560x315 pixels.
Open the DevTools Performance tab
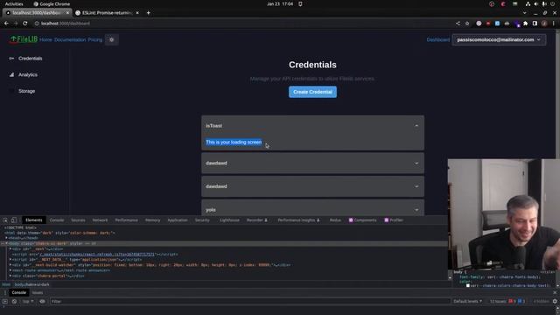[x=126, y=220]
